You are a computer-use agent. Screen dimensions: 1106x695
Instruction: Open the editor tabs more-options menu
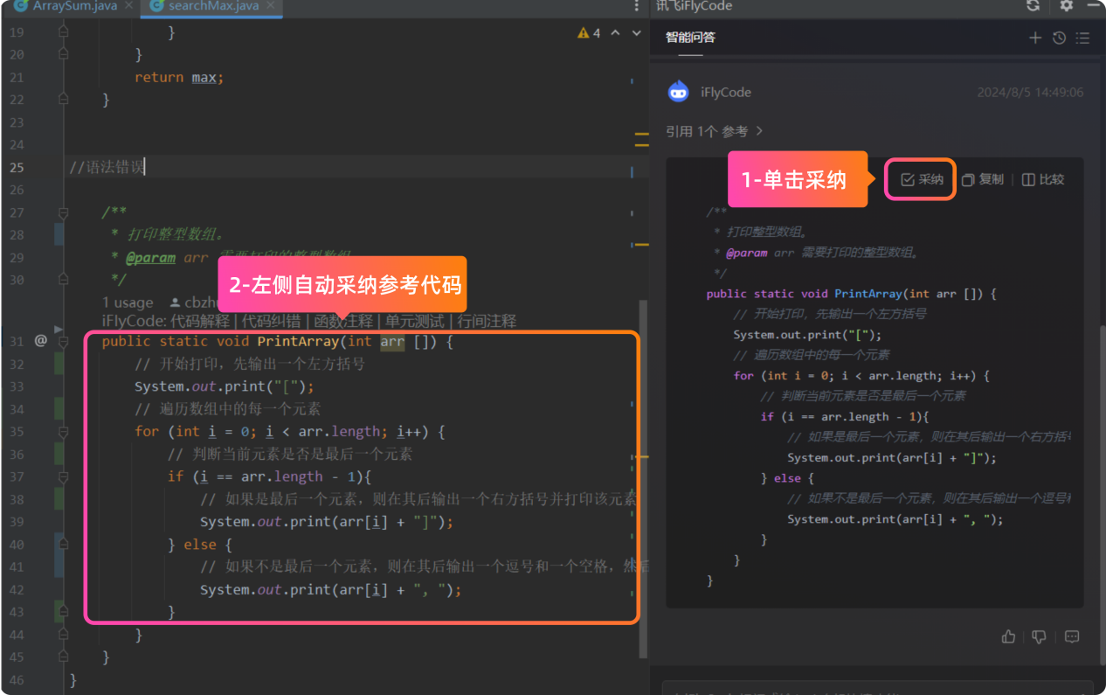[636, 6]
